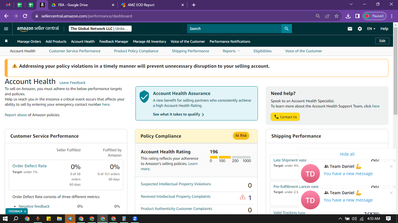Open the Seller Central hamburger menu
This screenshot has width=398, height=223.
pyautogui.click(x=6, y=29)
